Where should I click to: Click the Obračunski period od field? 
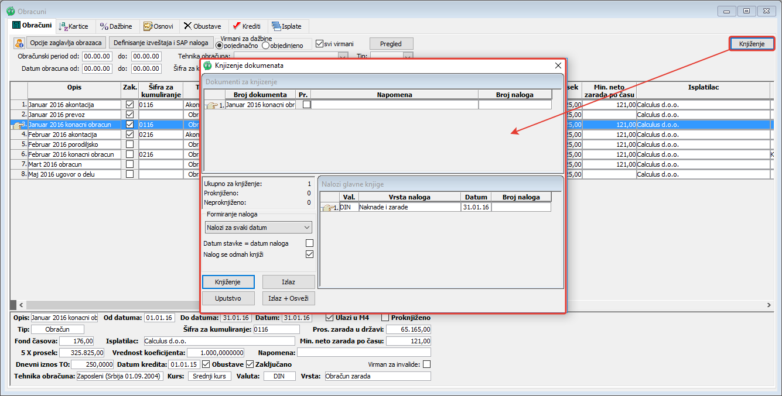(97, 57)
